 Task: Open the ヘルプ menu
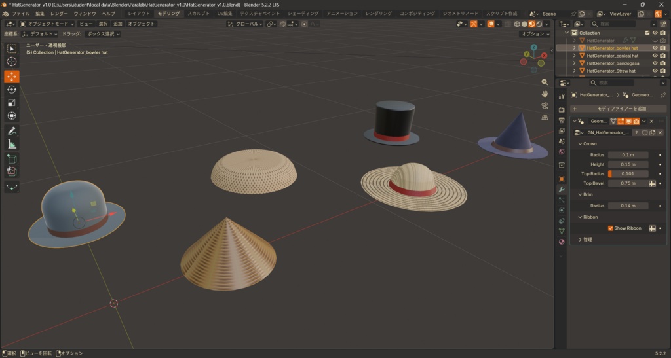click(108, 14)
